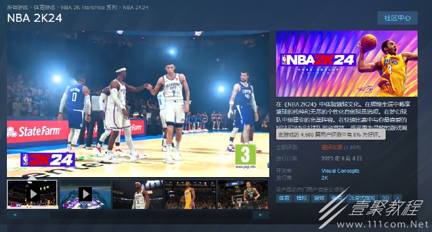The height and width of the screenshot is (232, 432).
Task: Play the first trailer thumbnail
Action: (33, 195)
